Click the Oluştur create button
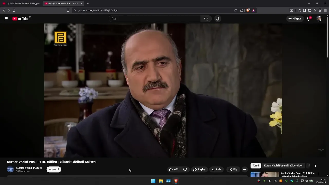The height and width of the screenshot is (185, 329). 295,19
